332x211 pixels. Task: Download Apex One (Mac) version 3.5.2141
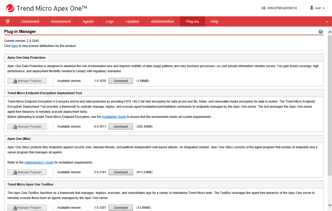click(x=121, y=172)
